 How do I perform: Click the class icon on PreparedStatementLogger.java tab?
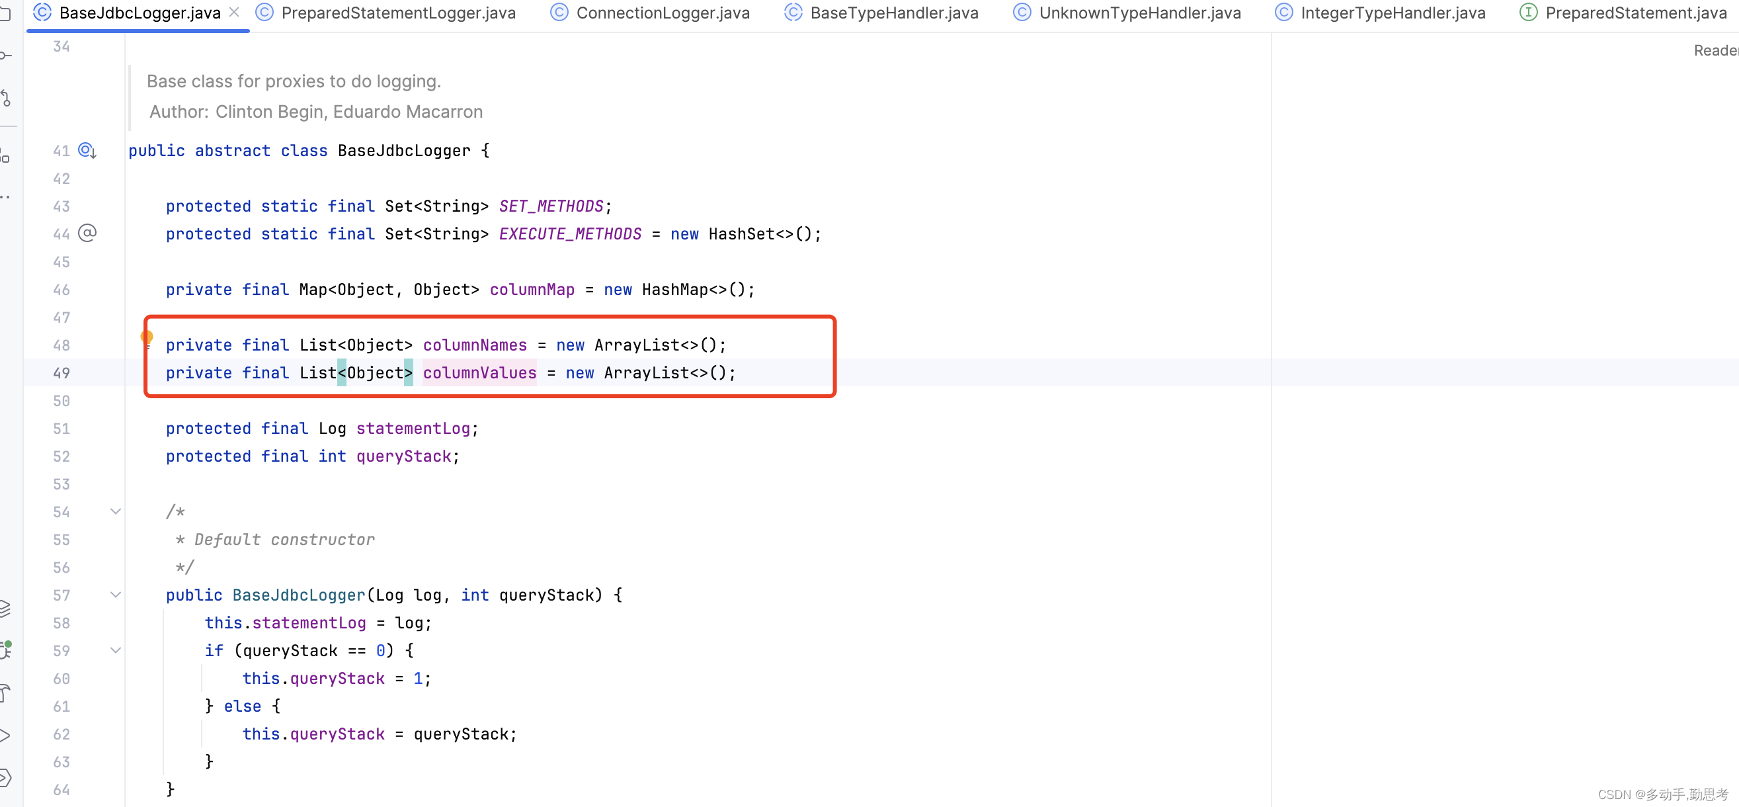pyautogui.click(x=264, y=12)
